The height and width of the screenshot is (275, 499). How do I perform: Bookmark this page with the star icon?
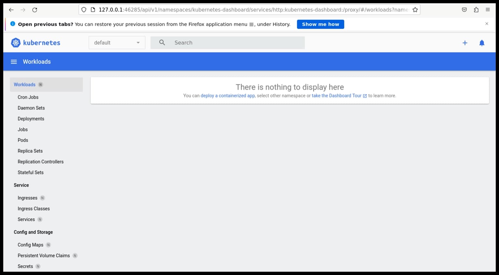tap(415, 10)
